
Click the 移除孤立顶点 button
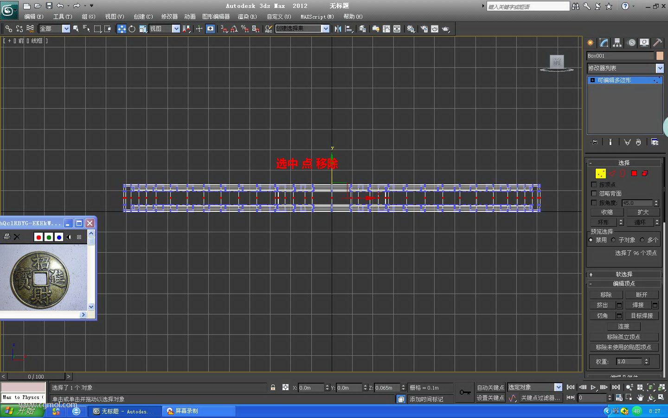coord(624,337)
